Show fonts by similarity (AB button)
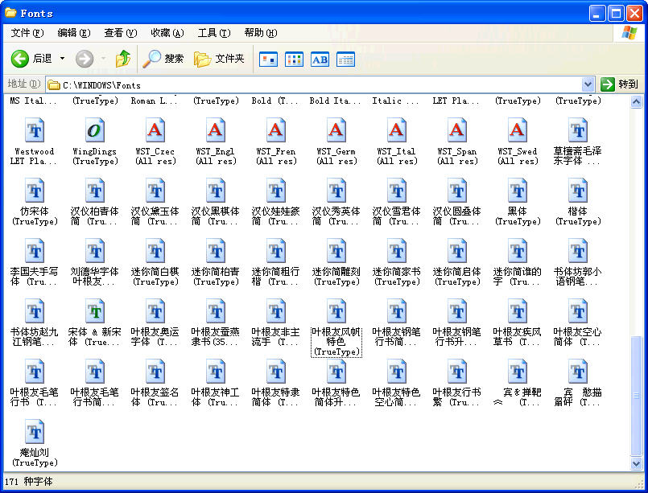648x493 pixels. [x=320, y=60]
